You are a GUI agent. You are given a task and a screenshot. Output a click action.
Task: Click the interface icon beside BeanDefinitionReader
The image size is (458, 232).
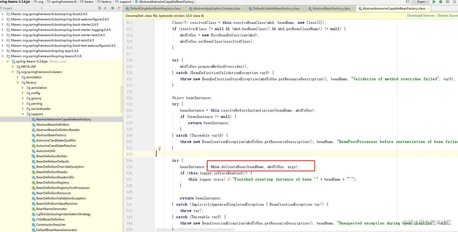point(34,172)
